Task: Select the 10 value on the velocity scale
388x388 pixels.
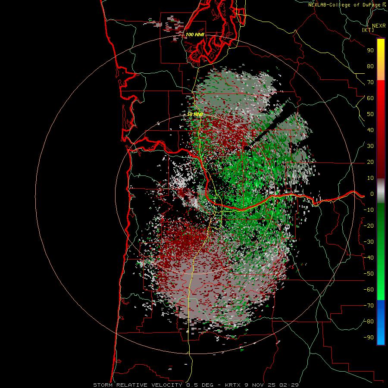Action: coord(370,178)
